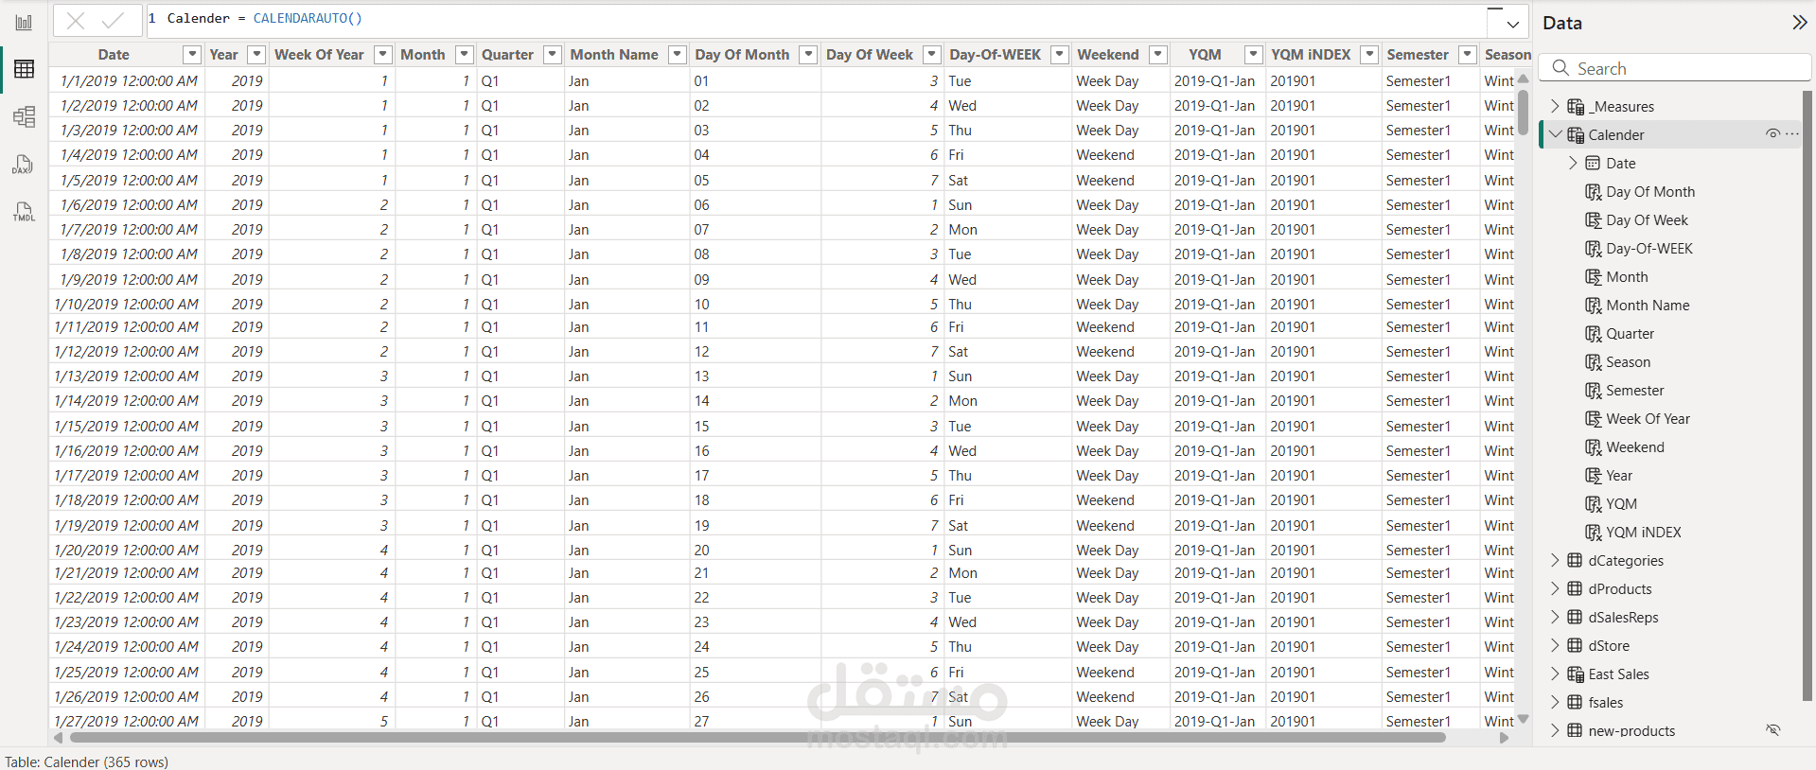Open the Weekend column filter dropdown
Image resolution: width=1816 pixels, height=770 pixels.
coord(1158,55)
